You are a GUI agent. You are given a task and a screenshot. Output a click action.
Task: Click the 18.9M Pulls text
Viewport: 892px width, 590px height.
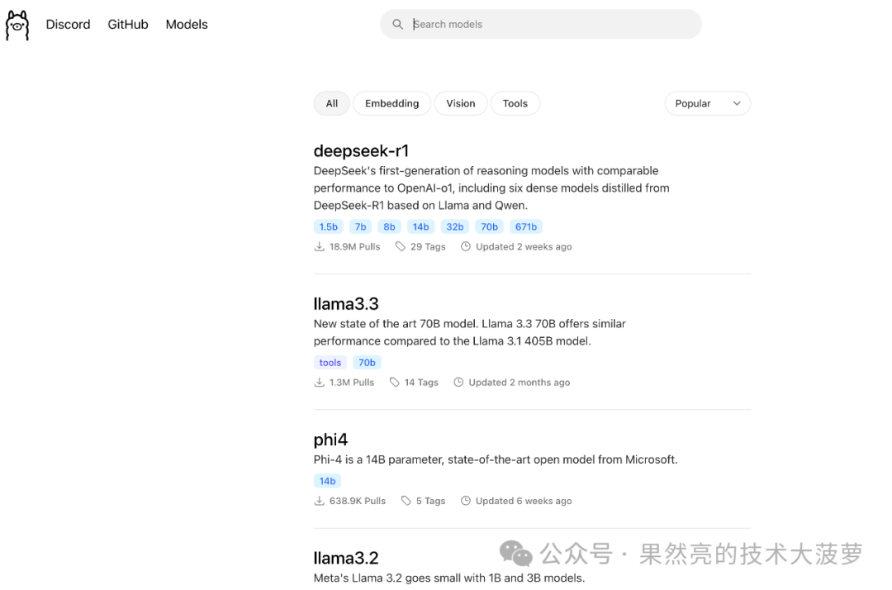point(355,246)
